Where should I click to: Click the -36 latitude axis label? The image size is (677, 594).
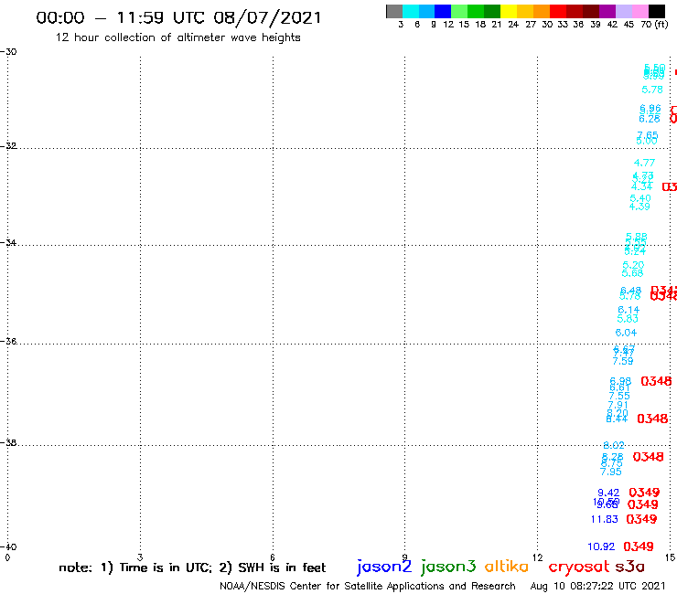[x=8, y=341]
